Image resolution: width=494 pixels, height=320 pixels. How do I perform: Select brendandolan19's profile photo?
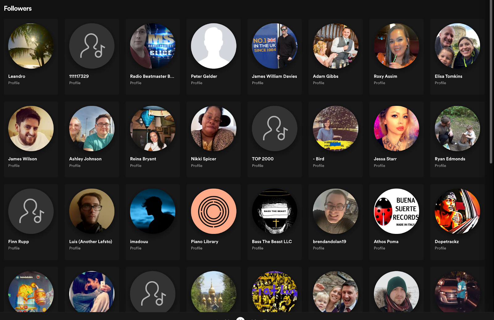coord(336,211)
